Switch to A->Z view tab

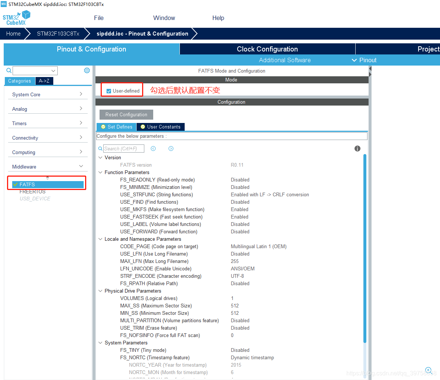[x=44, y=81]
